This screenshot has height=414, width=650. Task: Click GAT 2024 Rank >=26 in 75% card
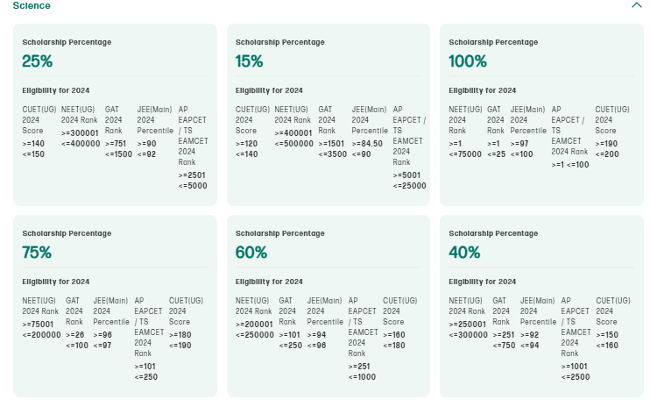click(75, 335)
